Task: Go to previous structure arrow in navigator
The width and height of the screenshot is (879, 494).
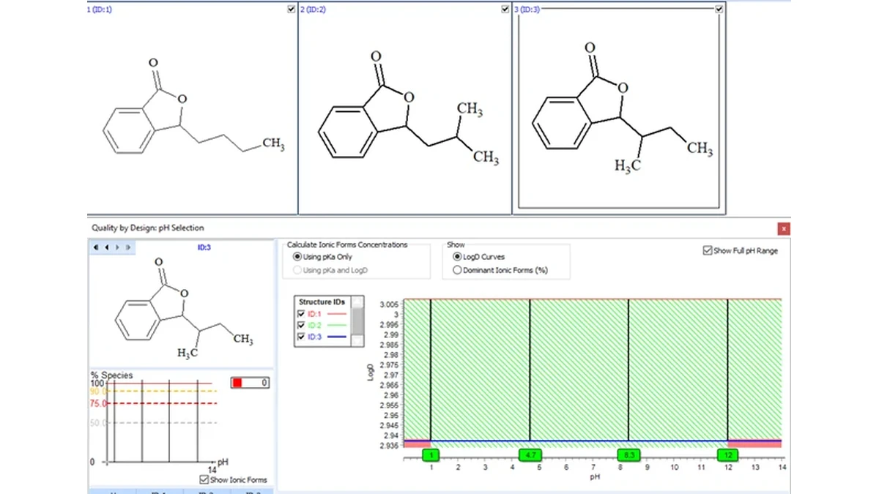Action: (x=108, y=247)
